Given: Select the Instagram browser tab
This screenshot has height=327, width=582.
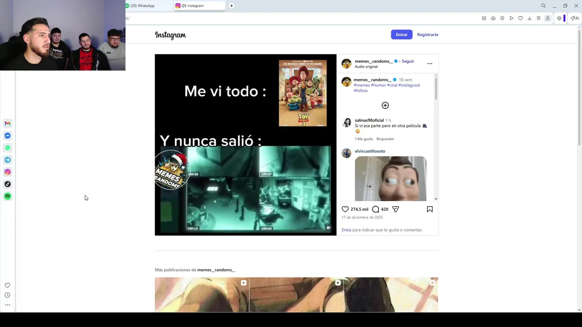Looking at the screenshot, I should [x=200, y=6].
